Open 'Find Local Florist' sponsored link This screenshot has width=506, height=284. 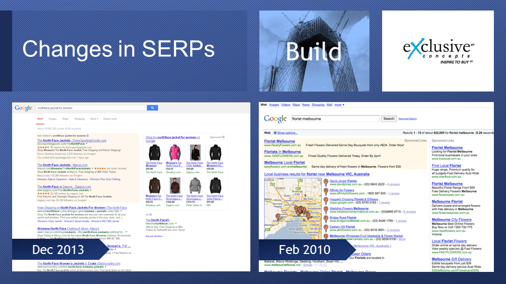(x=446, y=166)
